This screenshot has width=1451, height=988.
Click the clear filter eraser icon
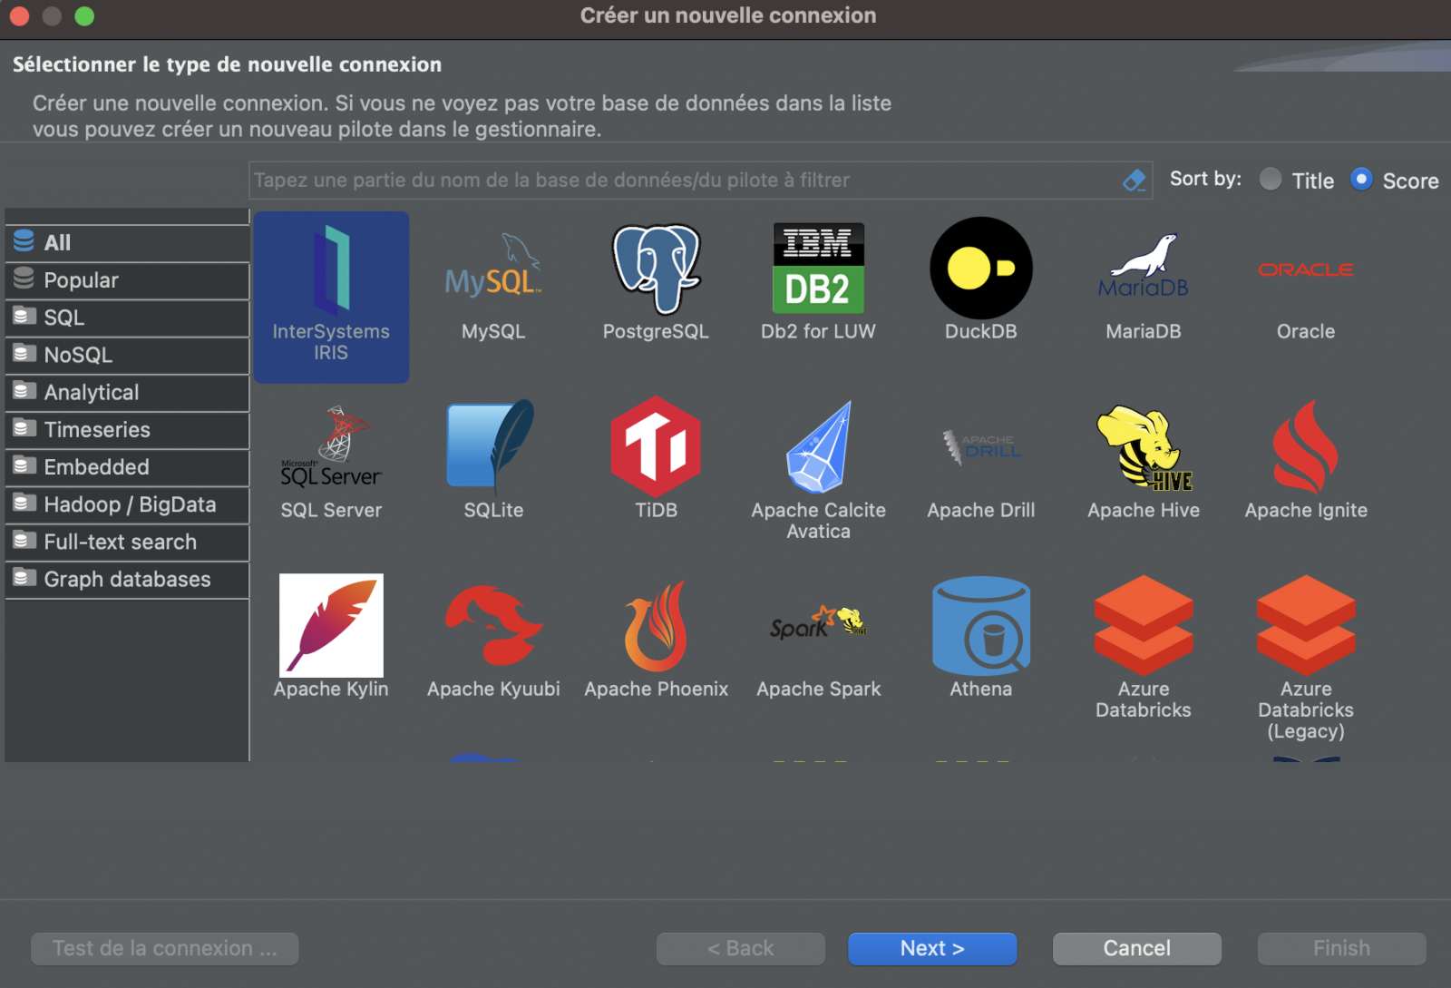click(x=1134, y=181)
